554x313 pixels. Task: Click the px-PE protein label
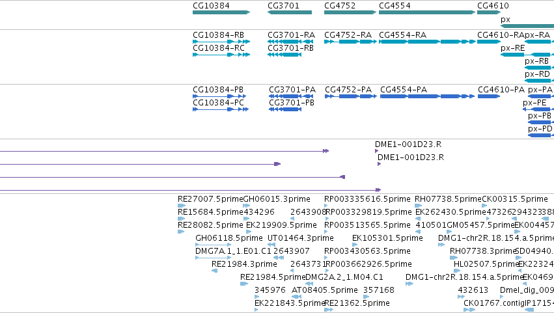(x=534, y=103)
